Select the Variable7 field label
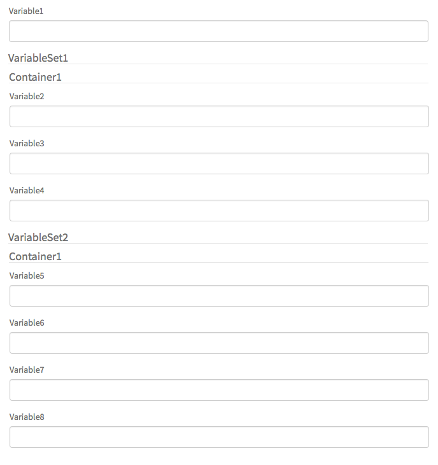 tap(27, 370)
